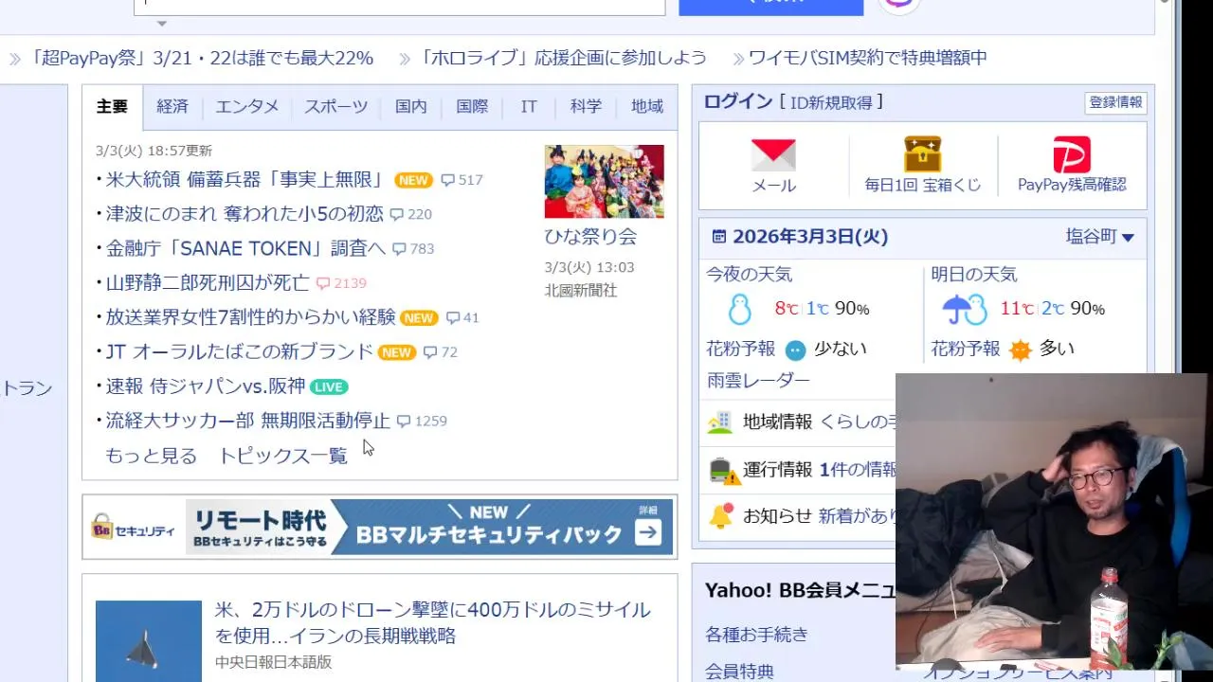Open the ホロライブ 応援企画 promo link

pos(562,59)
